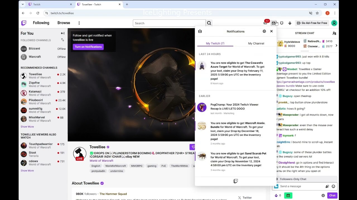Click Turn on Notifications button
357x200 pixels.
(x=88, y=47)
